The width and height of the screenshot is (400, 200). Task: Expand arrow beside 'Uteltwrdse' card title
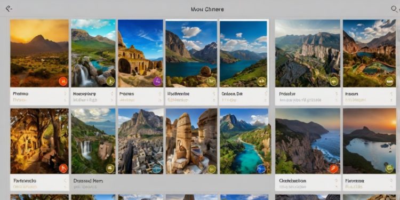point(214,94)
